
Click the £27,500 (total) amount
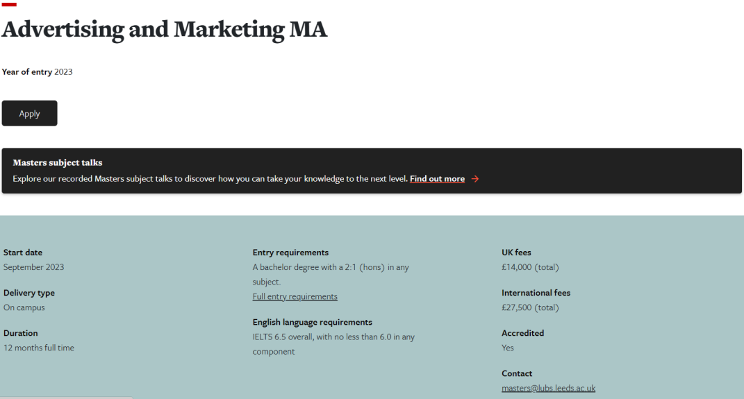(x=530, y=307)
